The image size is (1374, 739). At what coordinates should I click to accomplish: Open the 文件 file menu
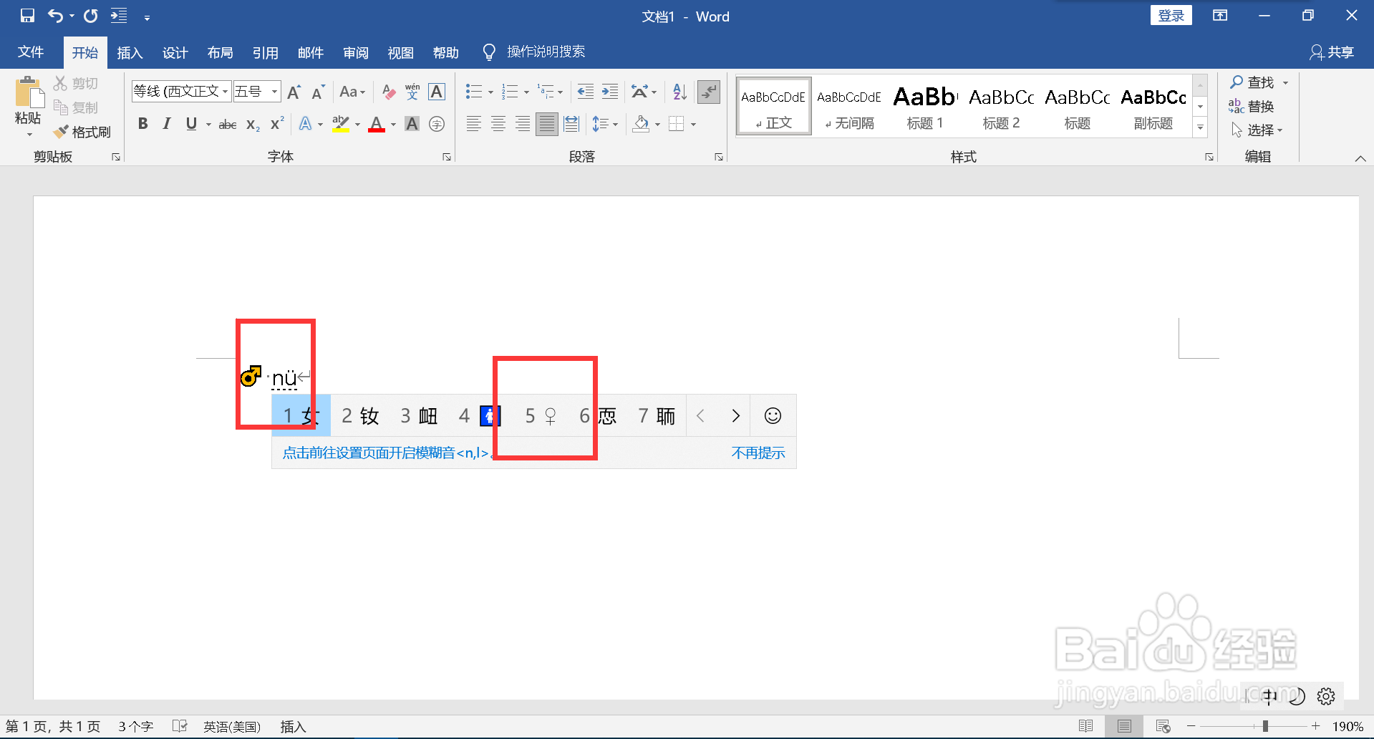pyautogui.click(x=31, y=52)
